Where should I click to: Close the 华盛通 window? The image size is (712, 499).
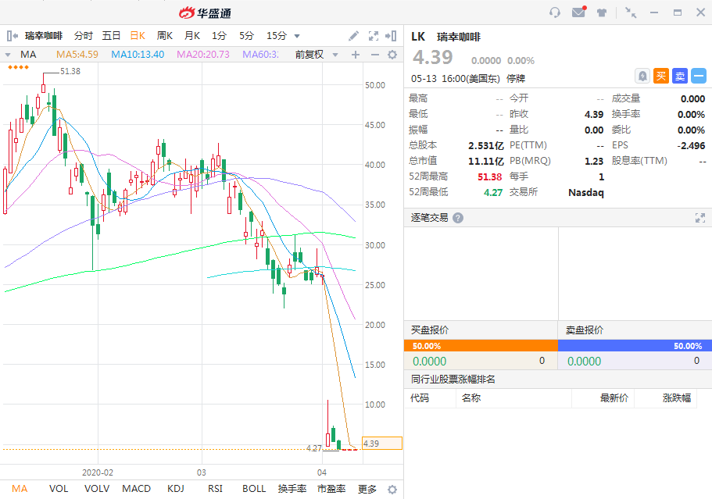(x=700, y=12)
